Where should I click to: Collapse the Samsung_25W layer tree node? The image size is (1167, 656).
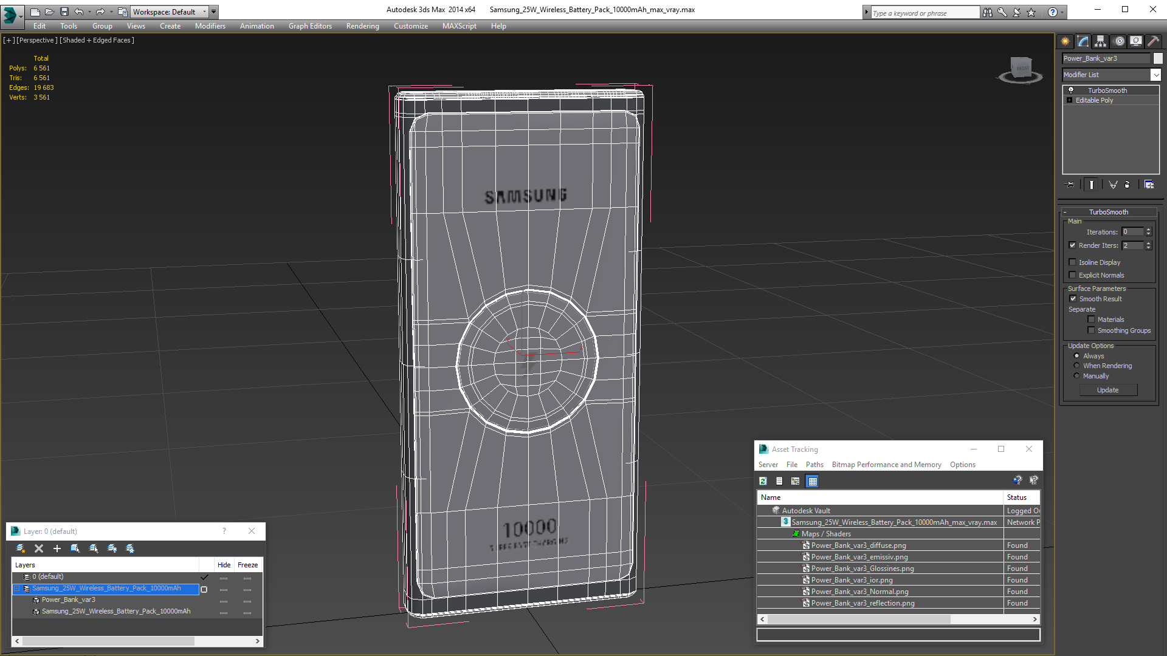[17, 589]
